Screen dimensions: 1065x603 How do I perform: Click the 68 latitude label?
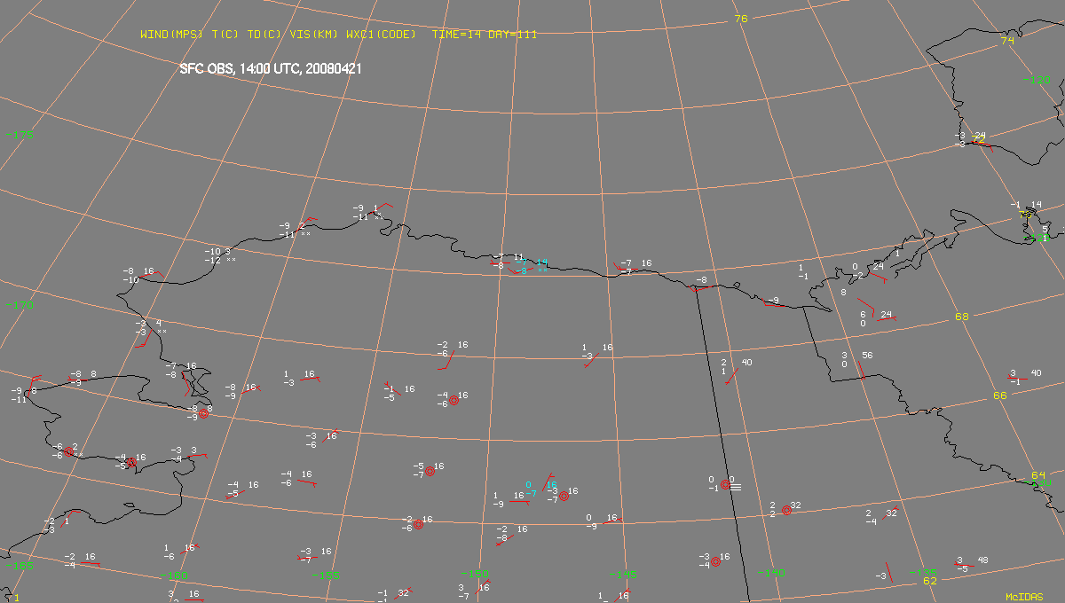[x=961, y=317]
